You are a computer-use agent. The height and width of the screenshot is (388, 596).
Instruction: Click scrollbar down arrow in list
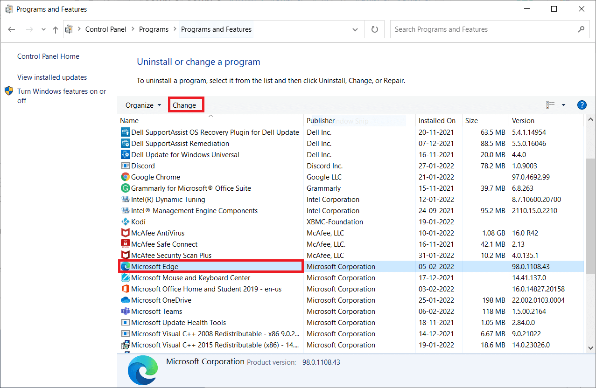pyautogui.click(x=590, y=348)
